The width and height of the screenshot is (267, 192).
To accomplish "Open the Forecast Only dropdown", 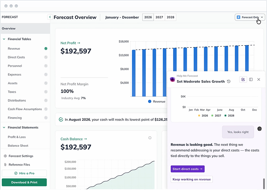I will point(250,17).
